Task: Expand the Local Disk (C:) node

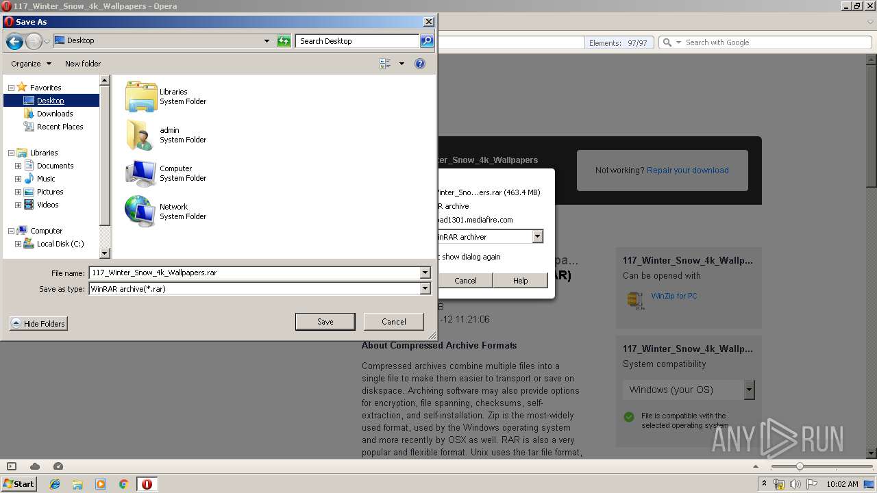Action: (18, 244)
